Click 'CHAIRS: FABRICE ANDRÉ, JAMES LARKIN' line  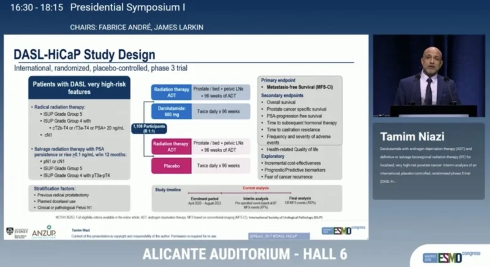(x=137, y=28)
